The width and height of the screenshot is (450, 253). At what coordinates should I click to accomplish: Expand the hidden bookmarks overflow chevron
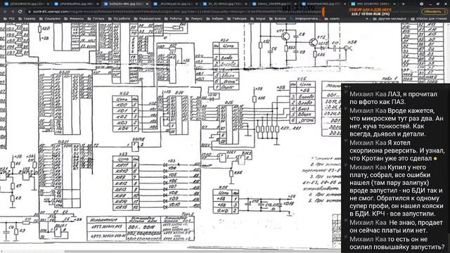[367, 19]
